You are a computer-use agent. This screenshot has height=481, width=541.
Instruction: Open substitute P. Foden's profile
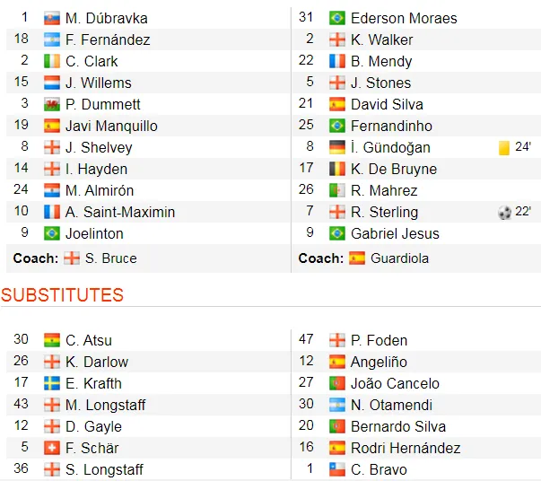point(379,341)
